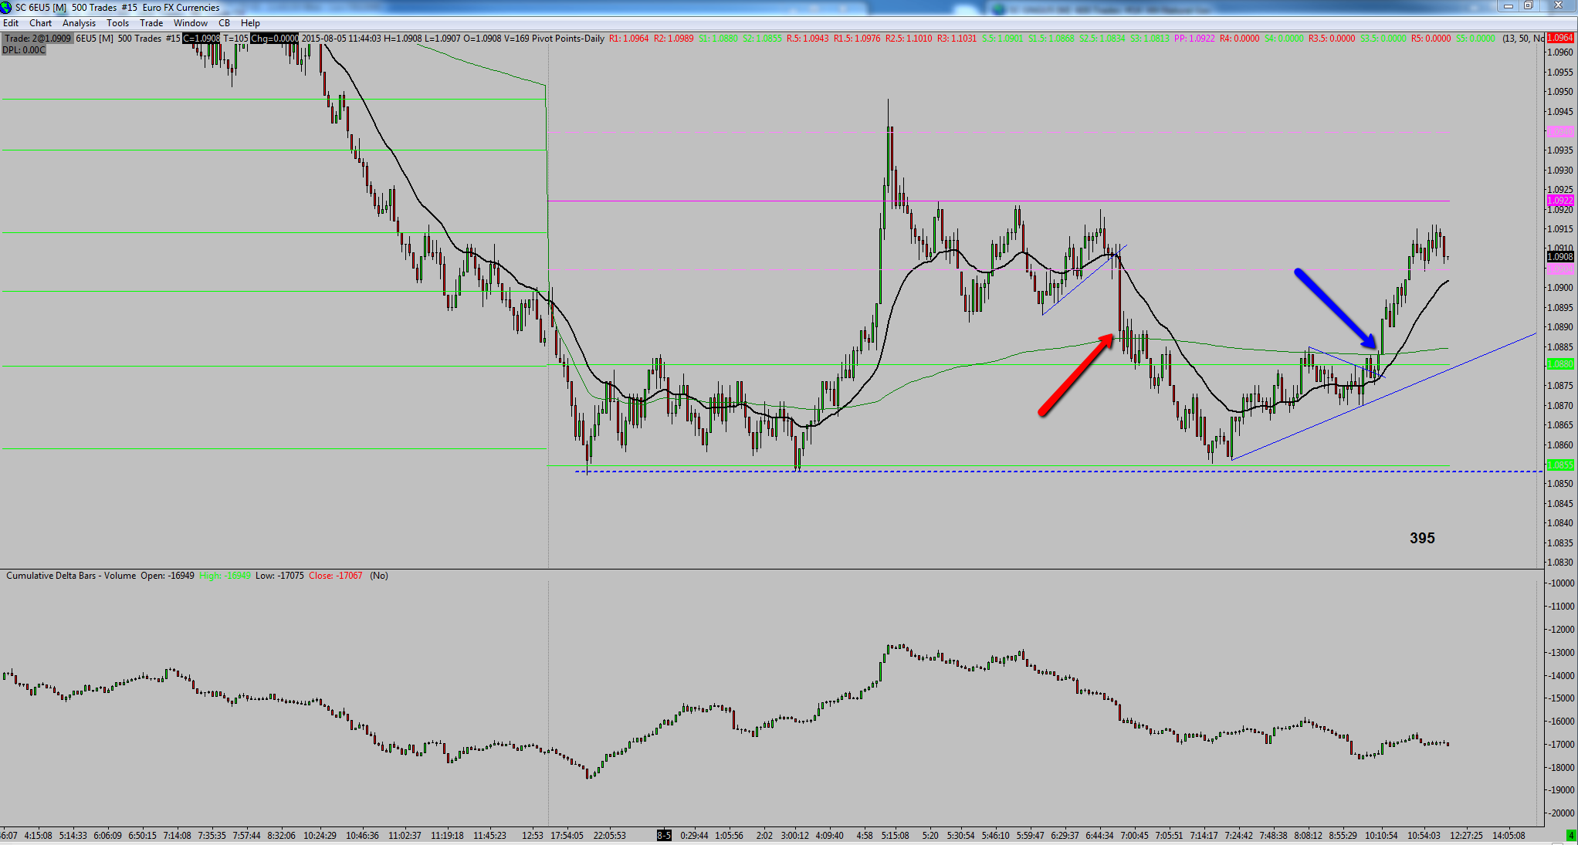The width and height of the screenshot is (1578, 845).
Task: Click the red 1.0964 price marker
Action: pyautogui.click(x=1560, y=38)
